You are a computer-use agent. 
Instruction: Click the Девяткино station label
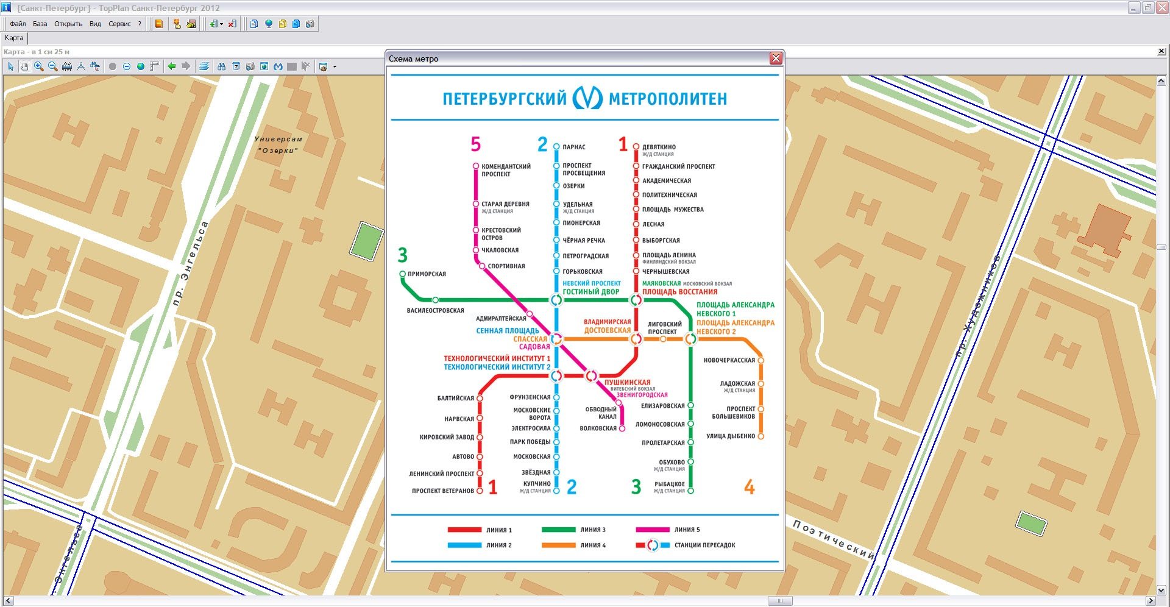(x=659, y=147)
